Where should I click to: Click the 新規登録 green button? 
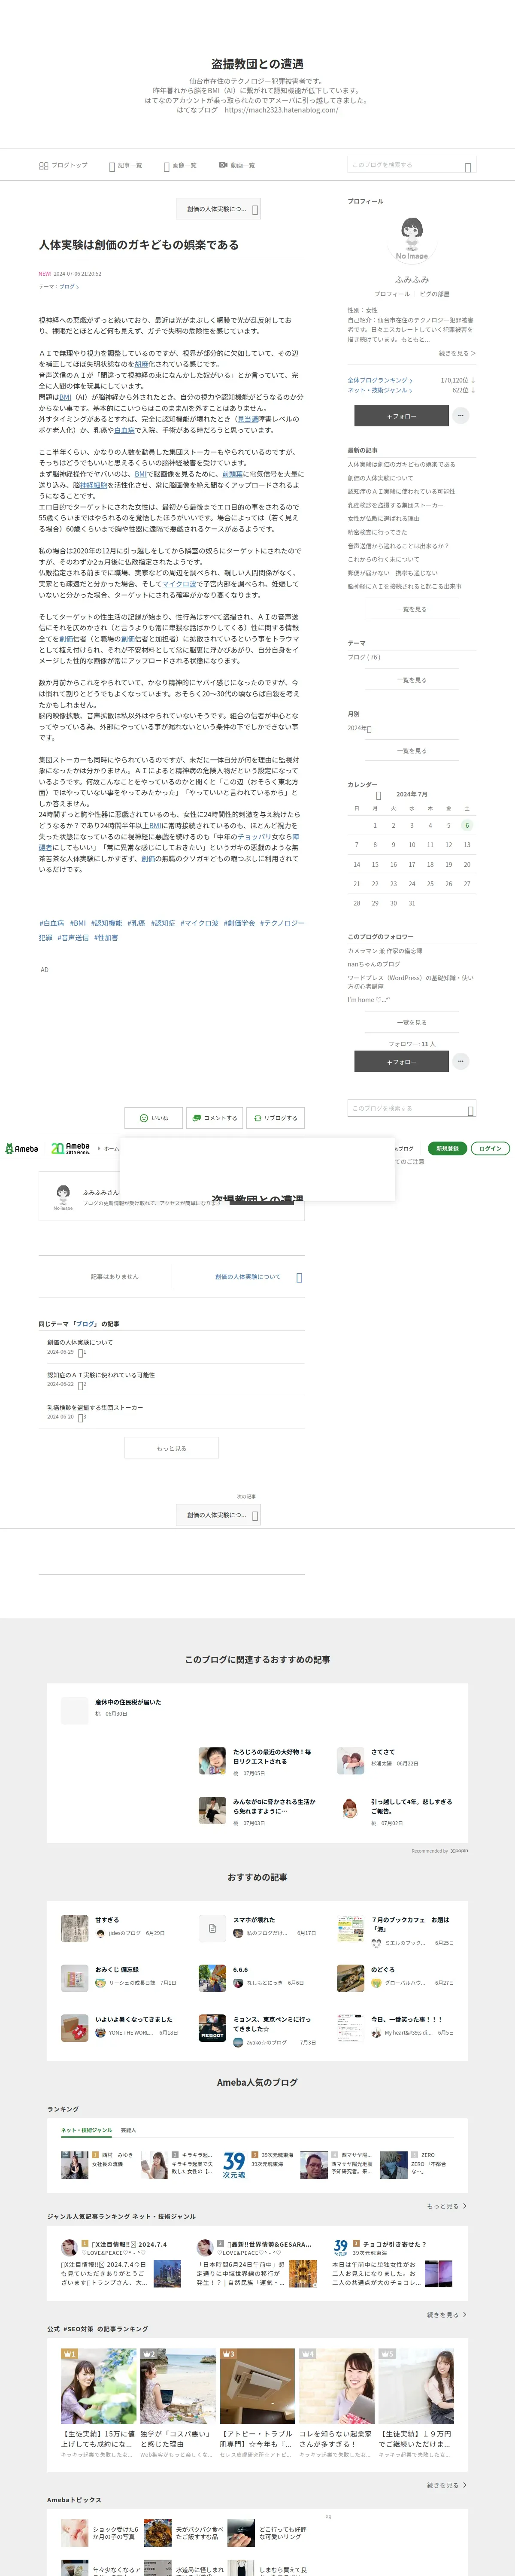coord(447,1148)
